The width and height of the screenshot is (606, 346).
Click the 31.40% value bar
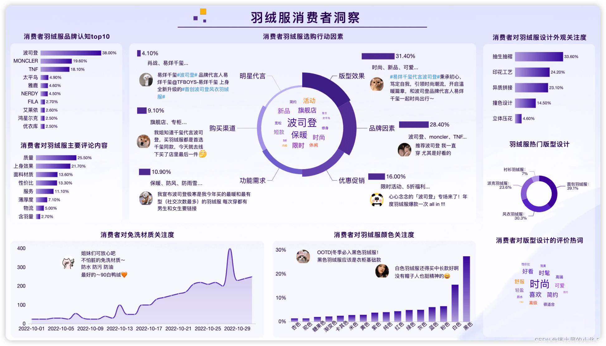(x=378, y=56)
